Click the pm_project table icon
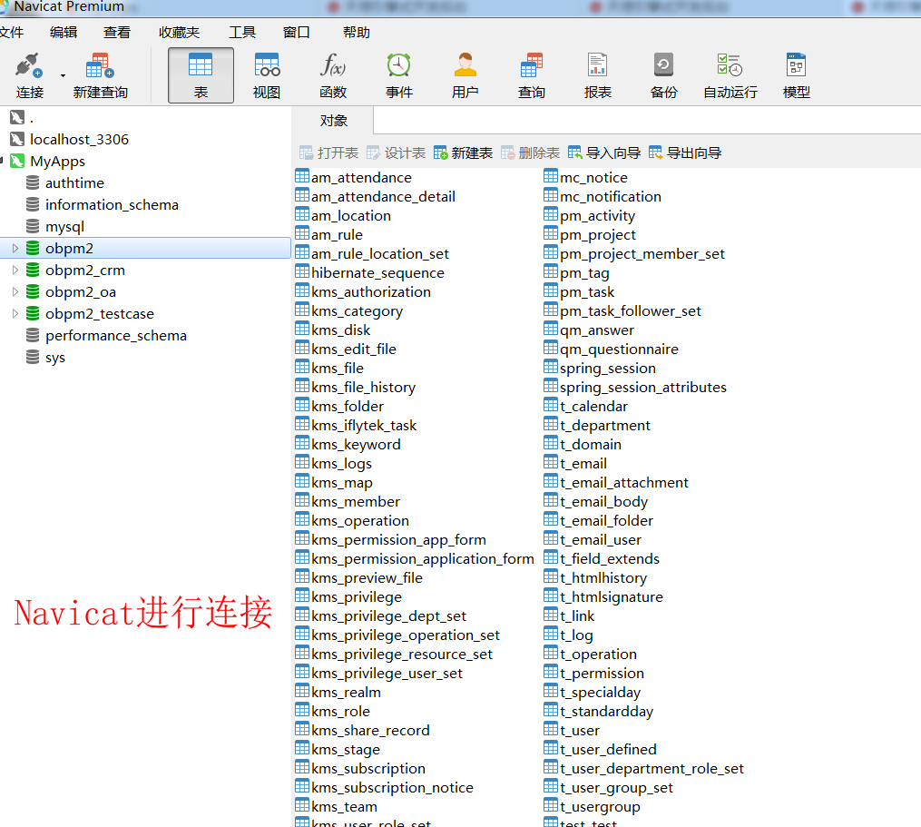The image size is (921, 827). (x=551, y=232)
